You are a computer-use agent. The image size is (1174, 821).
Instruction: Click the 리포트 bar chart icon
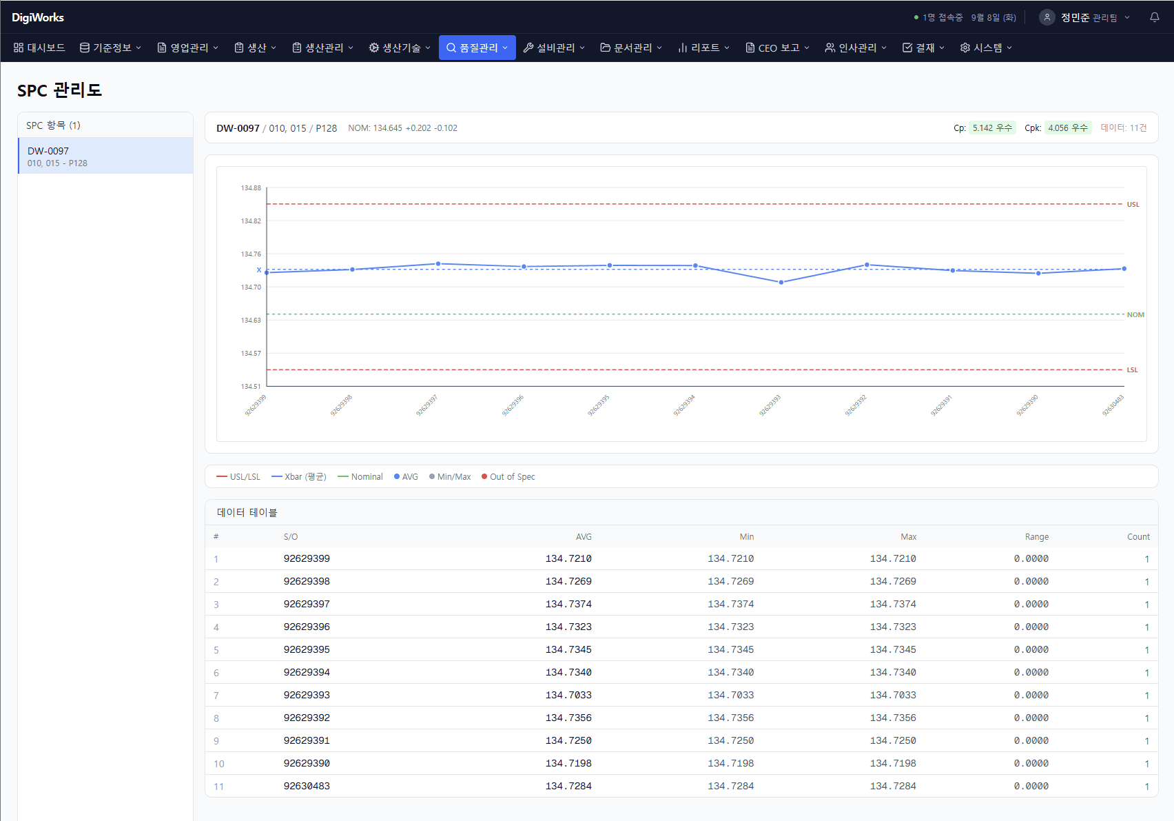click(x=683, y=48)
